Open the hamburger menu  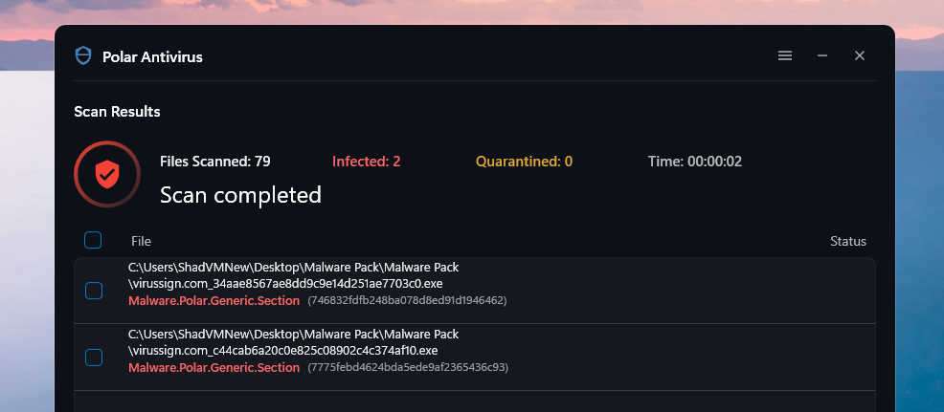pyautogui.click(x=785, y=55)
